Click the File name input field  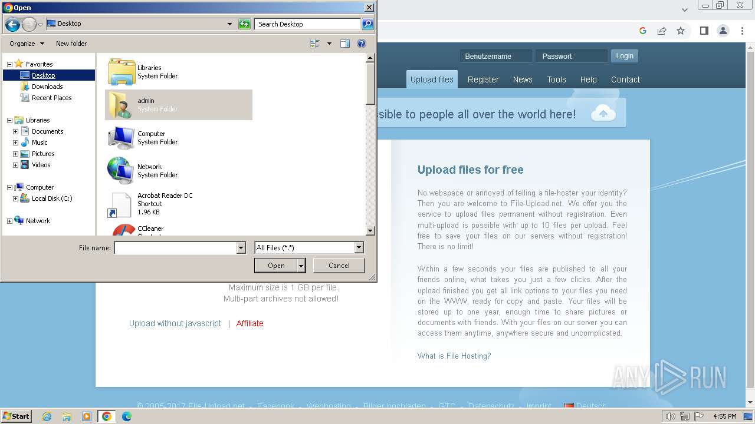[175, 248]
